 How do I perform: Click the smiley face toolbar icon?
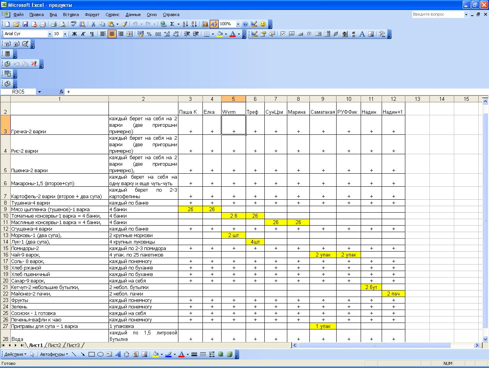click(x=263, y=24)
